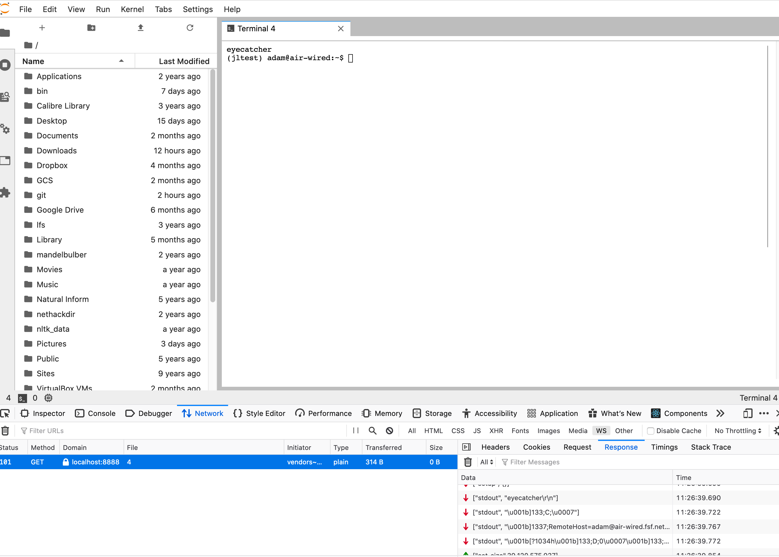Sort files by Last Modified header
779x557 pixels.
point(184,61)
